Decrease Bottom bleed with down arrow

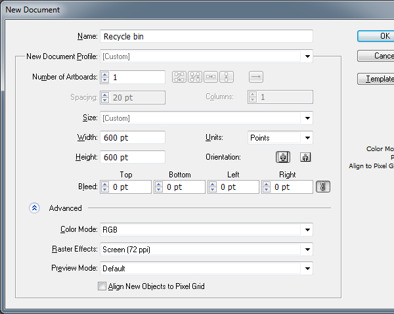pyautogui.click(x=159, y=190)
